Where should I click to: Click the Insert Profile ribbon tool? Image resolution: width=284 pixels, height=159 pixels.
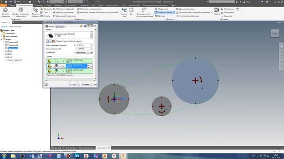coord(35,12)
